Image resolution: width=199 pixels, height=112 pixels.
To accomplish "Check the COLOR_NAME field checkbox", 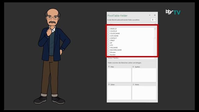I will (x=109, y=33).
